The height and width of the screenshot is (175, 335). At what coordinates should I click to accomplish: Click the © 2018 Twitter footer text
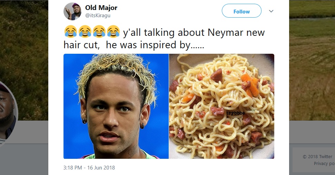coord(317,157)
